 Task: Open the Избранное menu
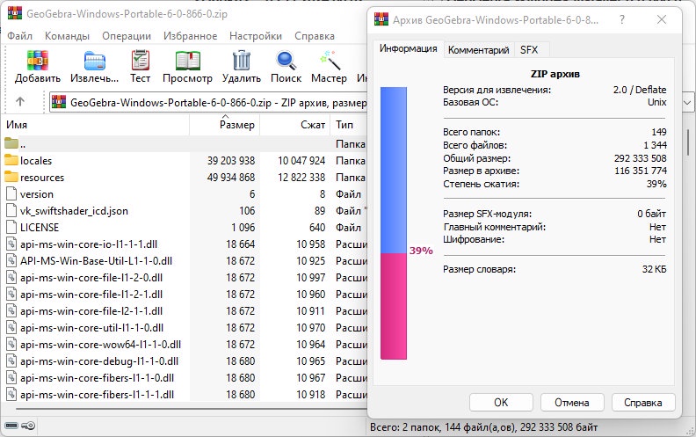point(190,36)
